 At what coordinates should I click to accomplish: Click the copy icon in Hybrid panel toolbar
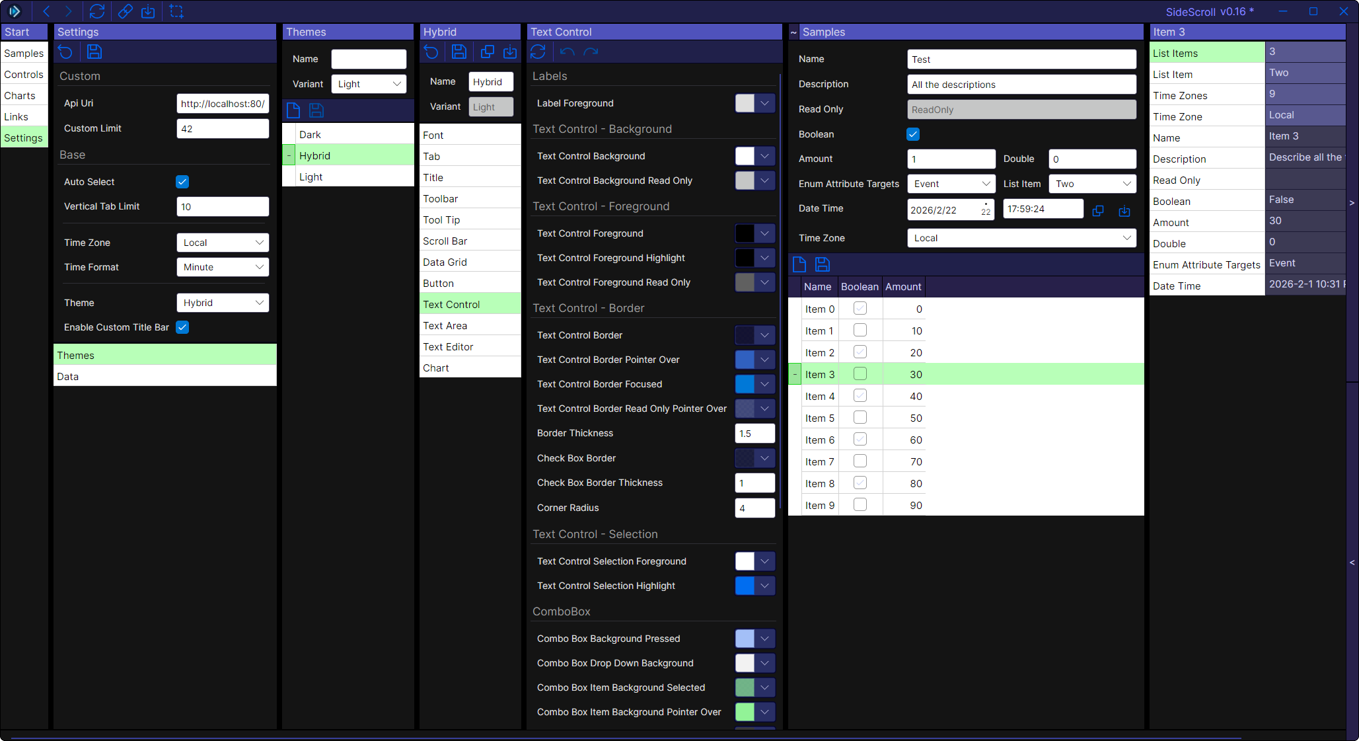488,52
